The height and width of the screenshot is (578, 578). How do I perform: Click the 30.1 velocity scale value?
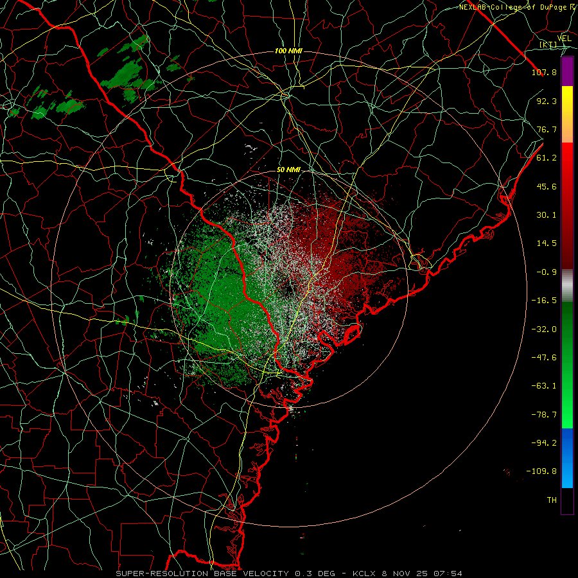547,215
